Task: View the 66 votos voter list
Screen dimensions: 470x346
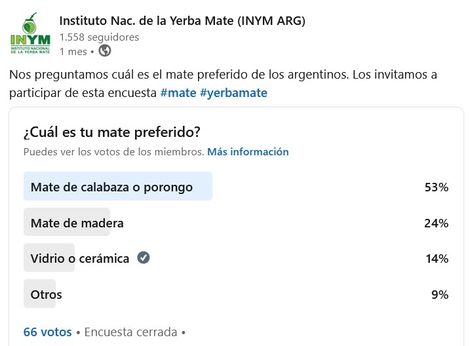Action: [47, 332]
